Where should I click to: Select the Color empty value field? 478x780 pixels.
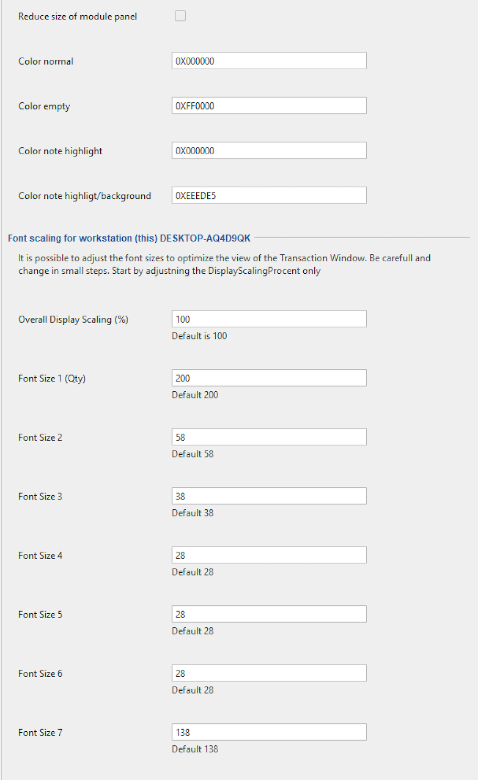[x=269, y=106]
